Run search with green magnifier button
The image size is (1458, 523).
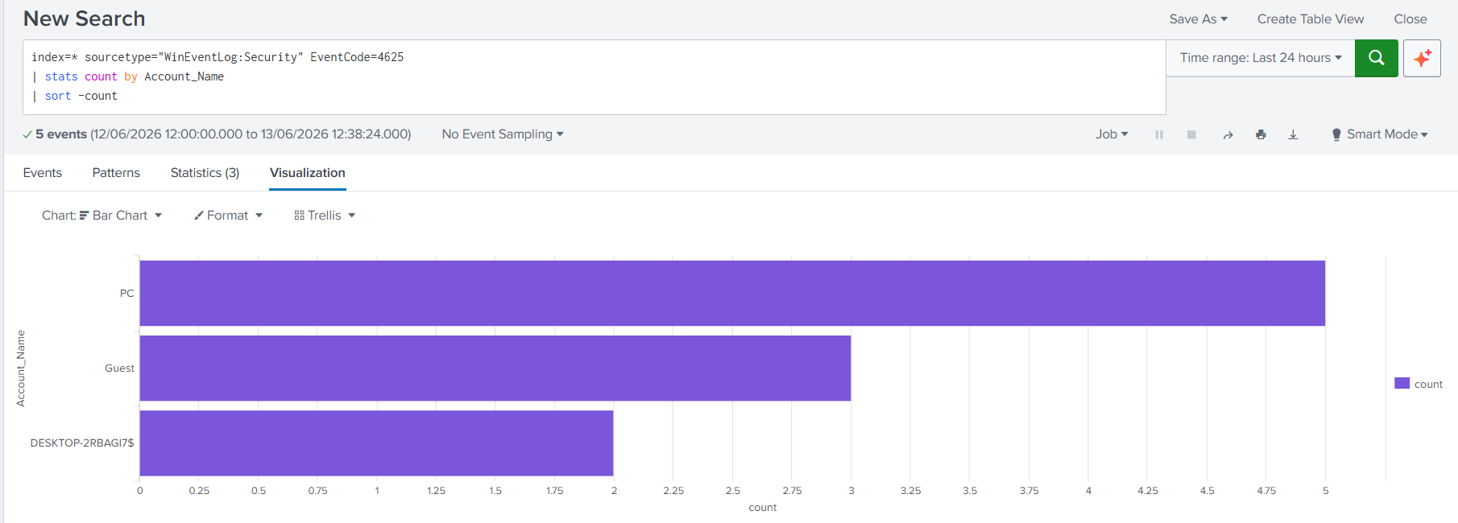tap(1376, 58)
